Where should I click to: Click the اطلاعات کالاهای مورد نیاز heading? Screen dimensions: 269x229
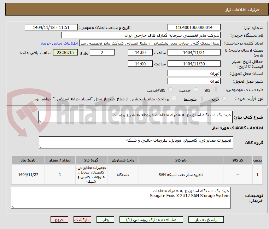click(x=238, y=128)
